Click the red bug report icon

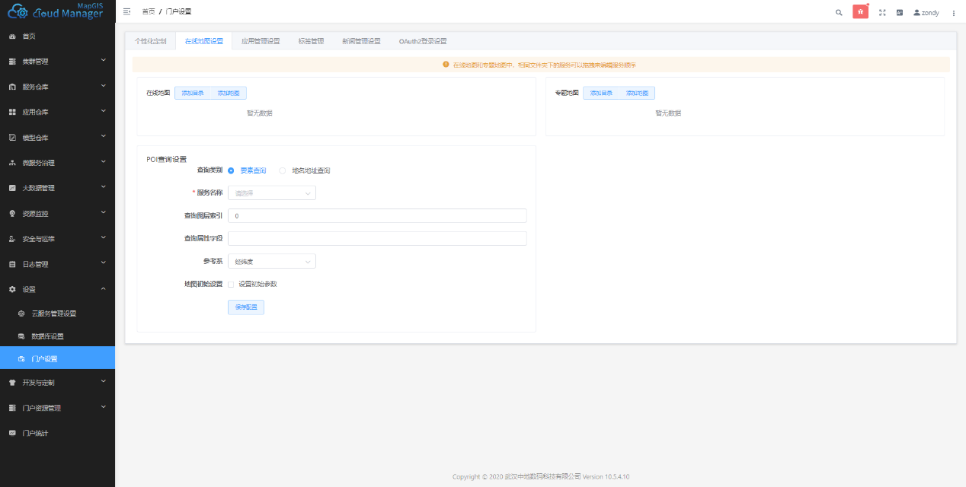point(860,11)
